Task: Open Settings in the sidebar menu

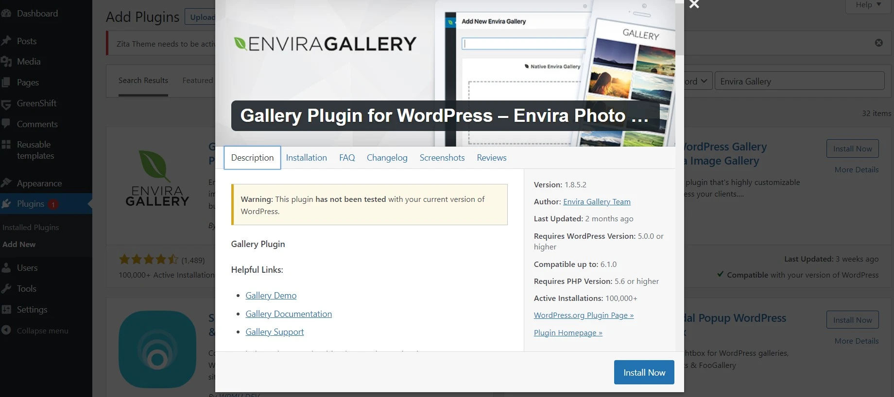Action: 32,310
